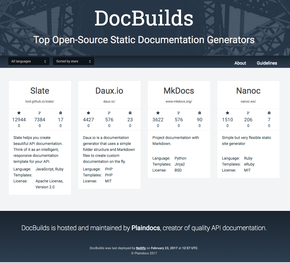Click the Slate description paragraph

pyautogui.click(x=38, y=150)
